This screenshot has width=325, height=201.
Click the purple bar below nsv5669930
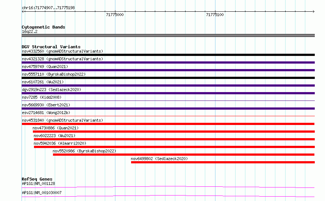tap(168, 109)
